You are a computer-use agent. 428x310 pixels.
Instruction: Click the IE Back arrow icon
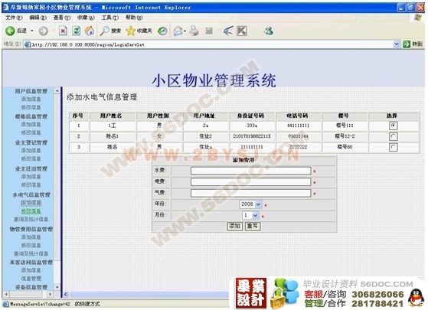click(10, 31)
